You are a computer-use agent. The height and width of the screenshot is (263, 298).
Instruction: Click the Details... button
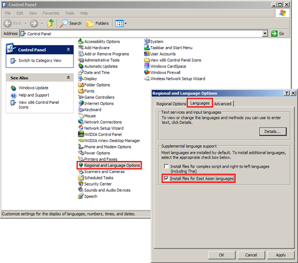pyautogui.click(x=272, y=132)
